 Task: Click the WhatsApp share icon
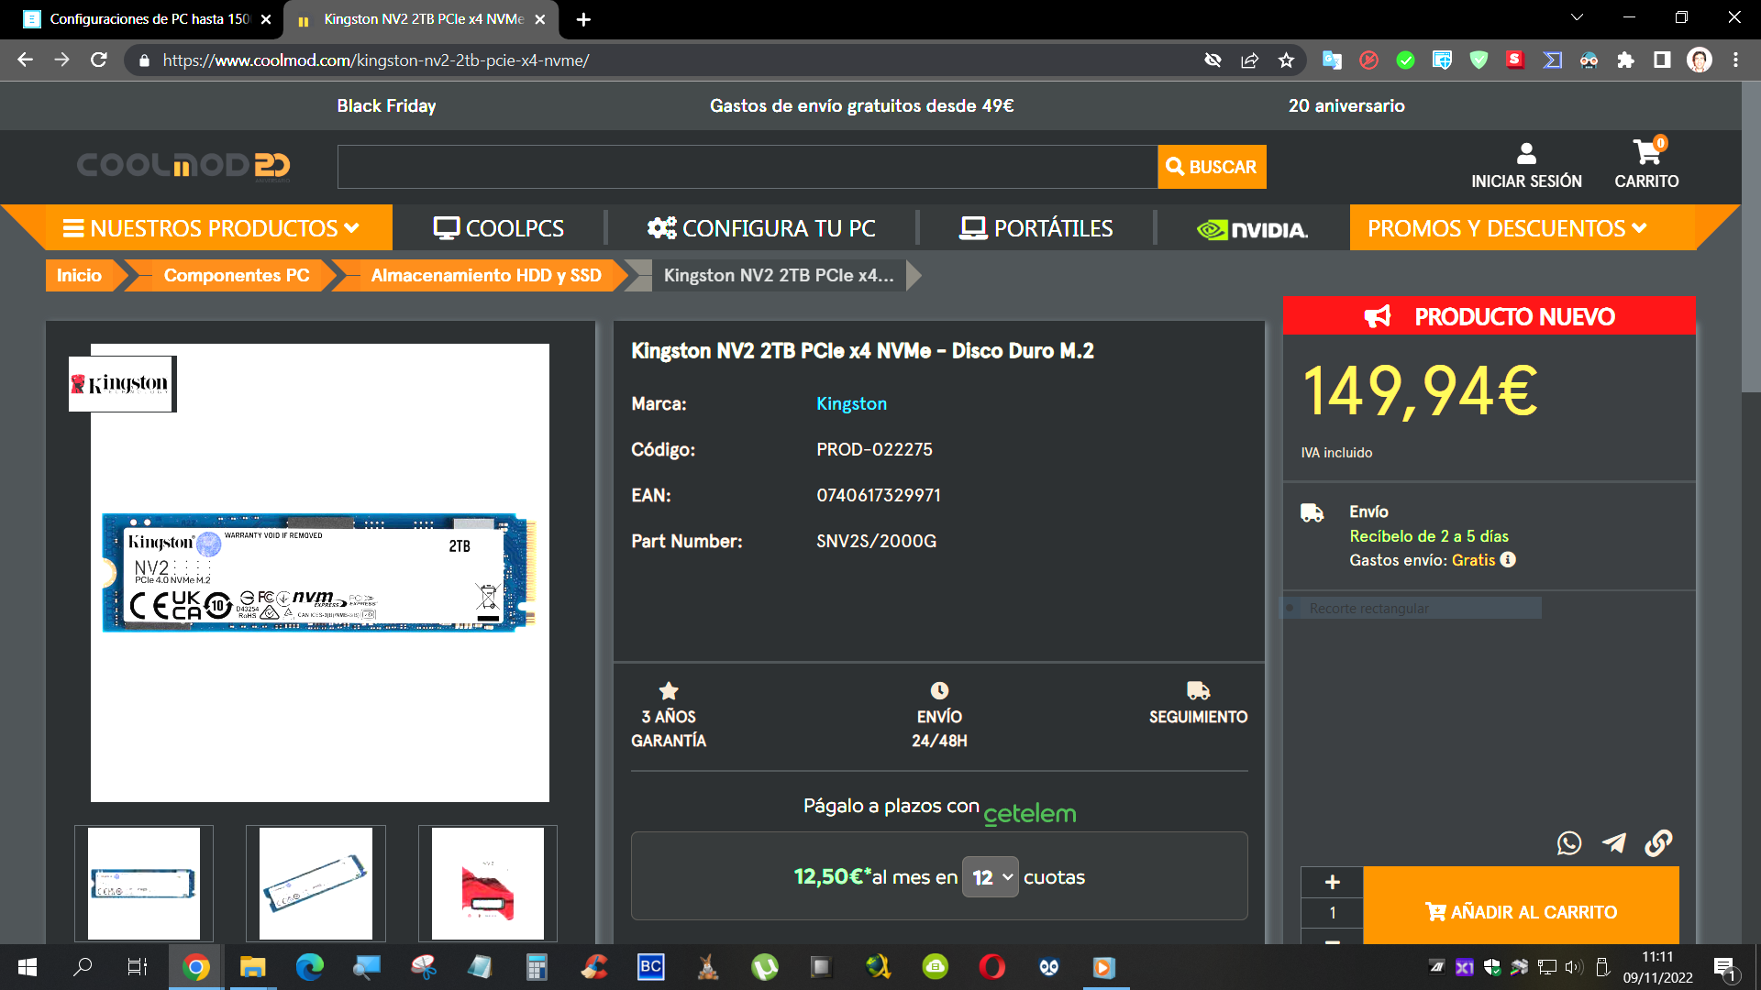[1568, 842]
